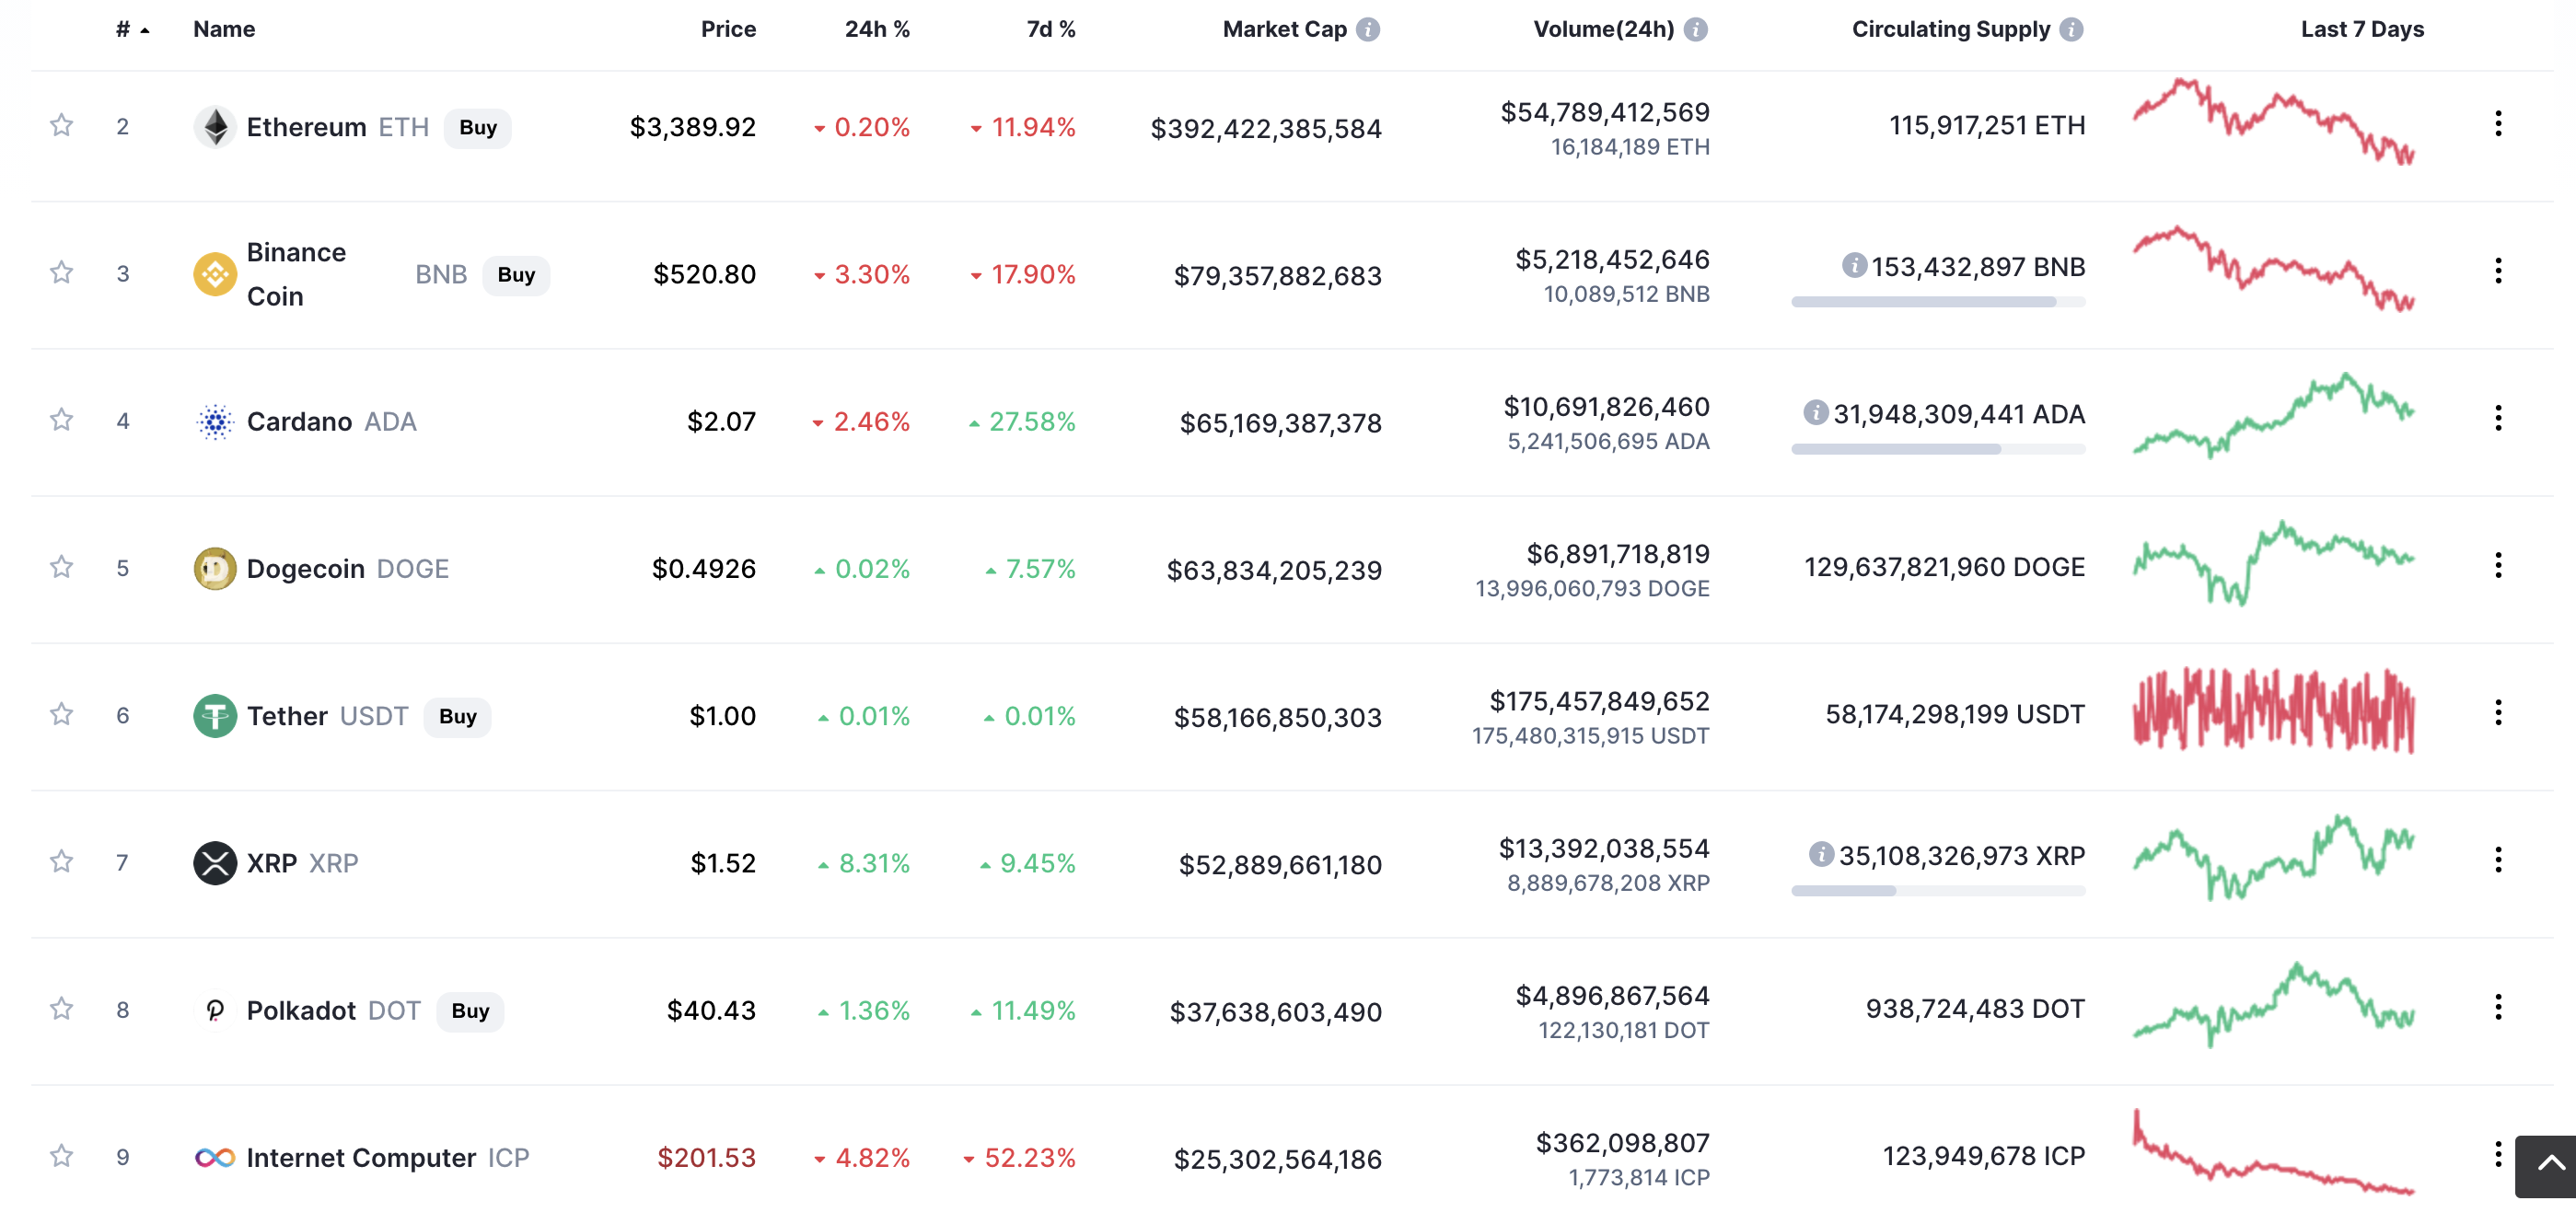Sort by 7d % column header
Screen dimensions: 2576x1224
coord(1051,29)
